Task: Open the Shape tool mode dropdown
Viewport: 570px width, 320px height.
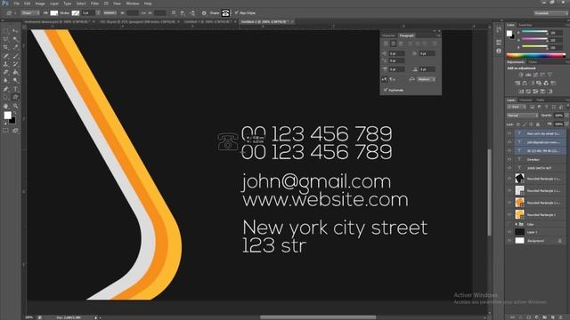Action: pyautogui.click(x=30, y=13)
